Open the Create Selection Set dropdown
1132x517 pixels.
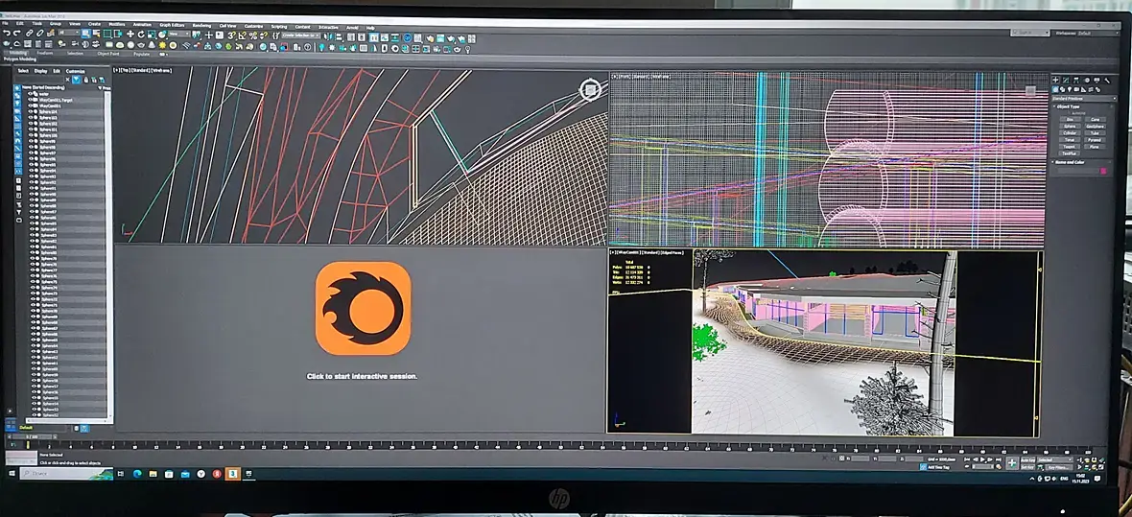pos(300,35)
